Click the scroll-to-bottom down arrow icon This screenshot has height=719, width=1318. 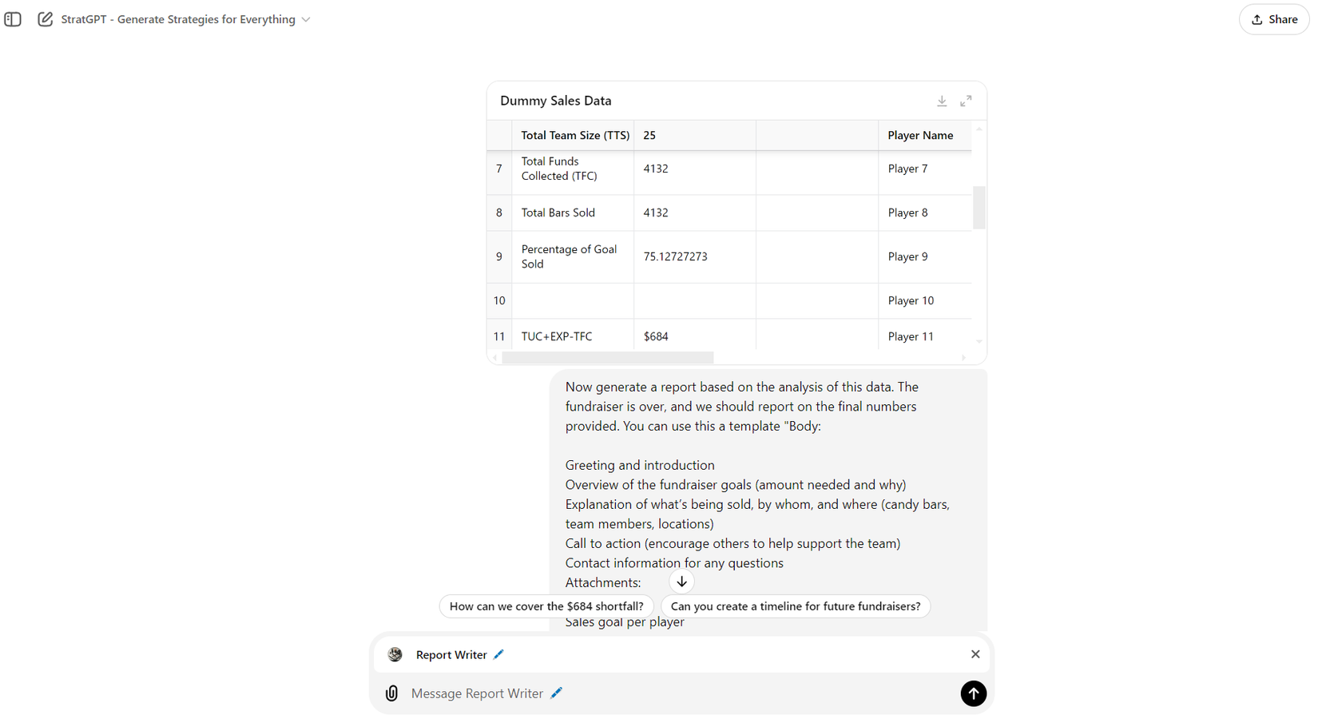[x=681, y=582]
